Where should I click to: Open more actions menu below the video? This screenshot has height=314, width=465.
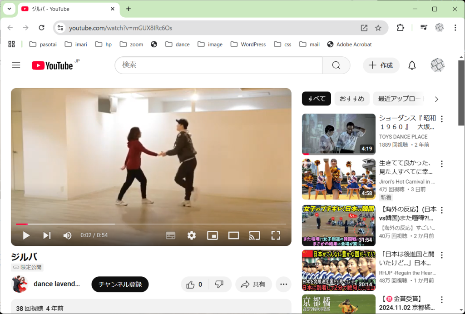tap(283, 284)
